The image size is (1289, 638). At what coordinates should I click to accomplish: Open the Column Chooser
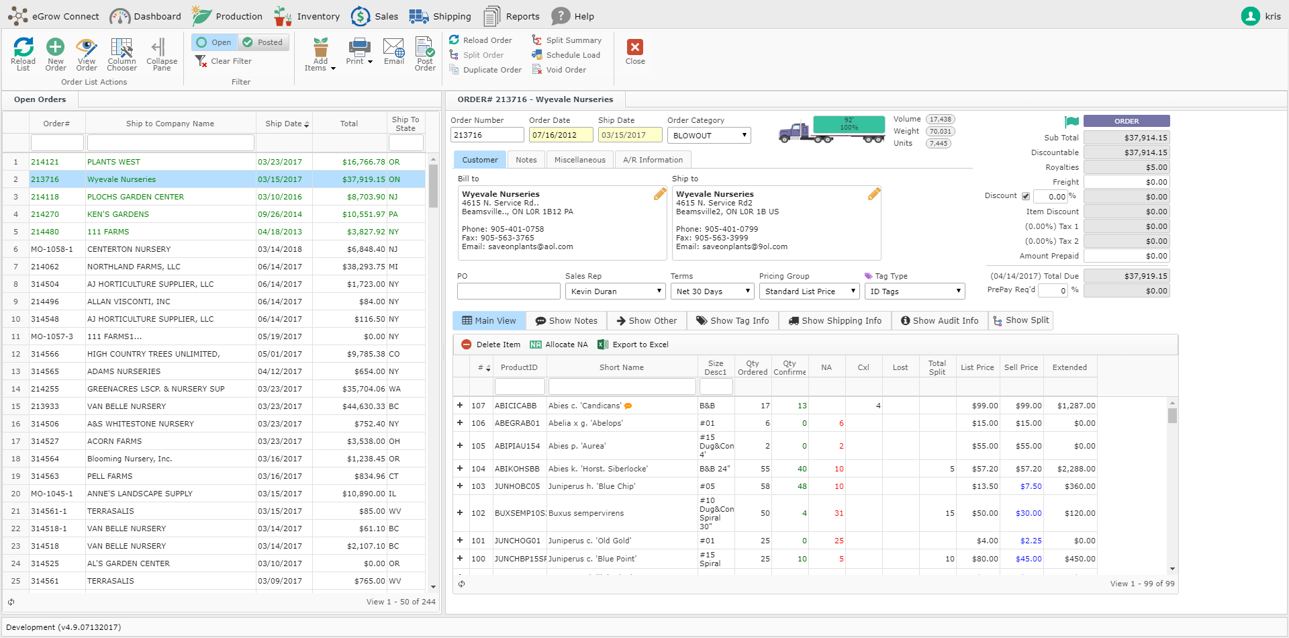[122, 48]
